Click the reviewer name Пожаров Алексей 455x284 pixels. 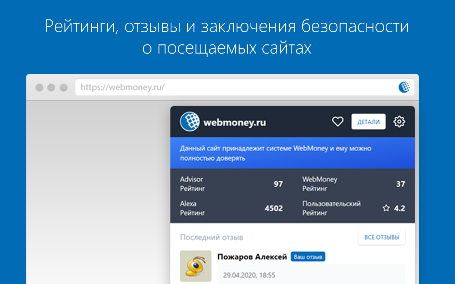(253, 256)
